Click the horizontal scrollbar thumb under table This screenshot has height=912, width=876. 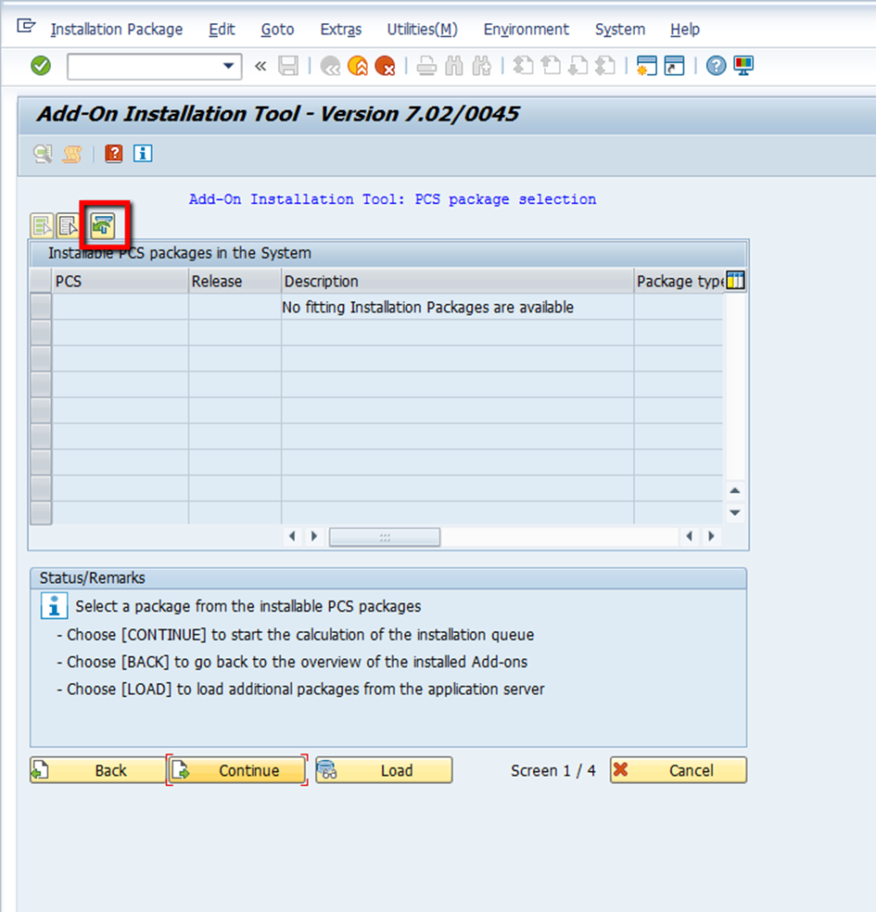click(x=385, y=537)
